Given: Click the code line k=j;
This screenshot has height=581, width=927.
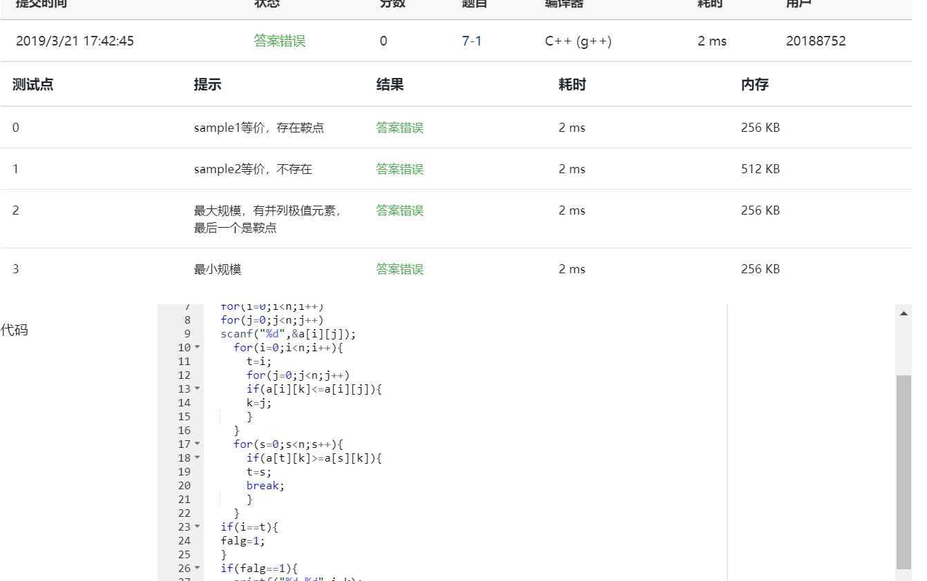Looking at the screenshot, I should click(259, 402).
